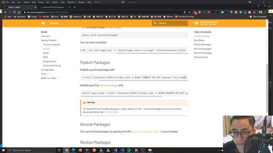Open Task View from the taskbar
Screen dimensions: 273x153
[x=59, y=150]
